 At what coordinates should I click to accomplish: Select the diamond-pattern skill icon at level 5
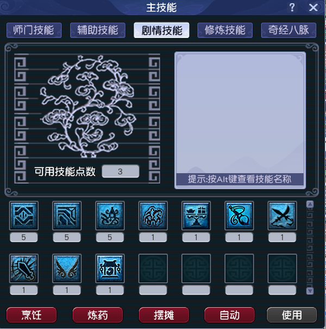(24, 216)
